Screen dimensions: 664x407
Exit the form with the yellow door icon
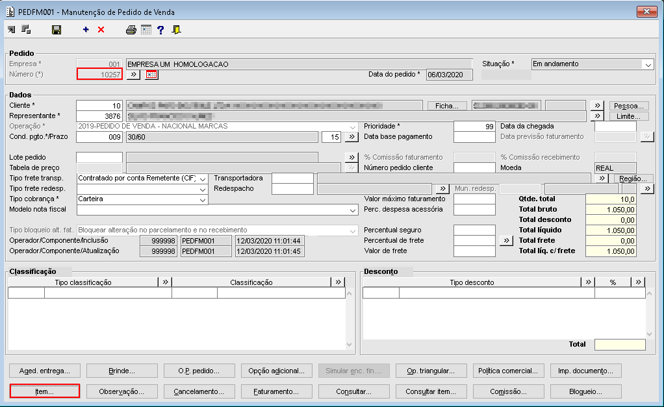pyautogui.click(x=176, y=30)
